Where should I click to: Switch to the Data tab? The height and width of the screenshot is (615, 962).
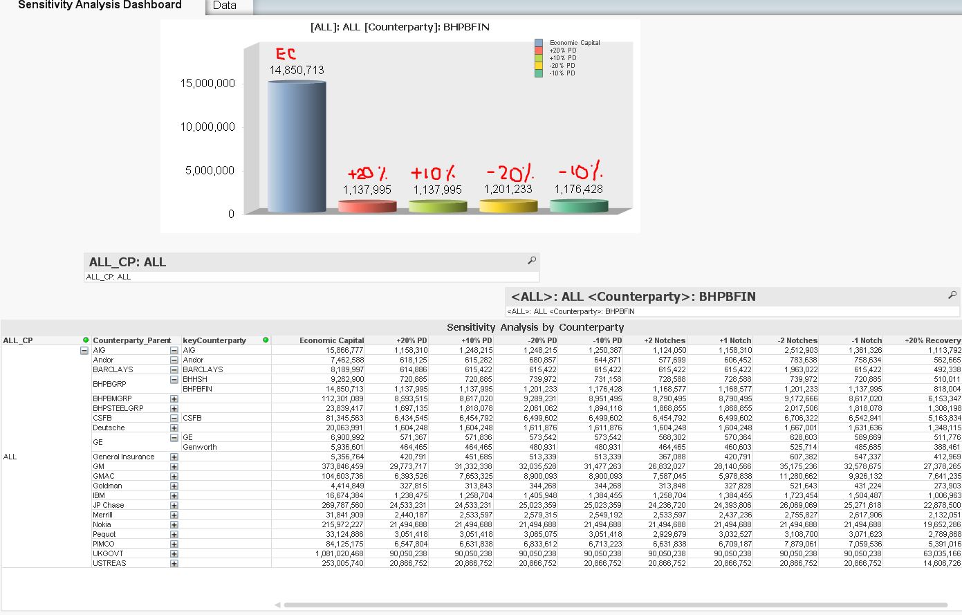coord(225,6)
